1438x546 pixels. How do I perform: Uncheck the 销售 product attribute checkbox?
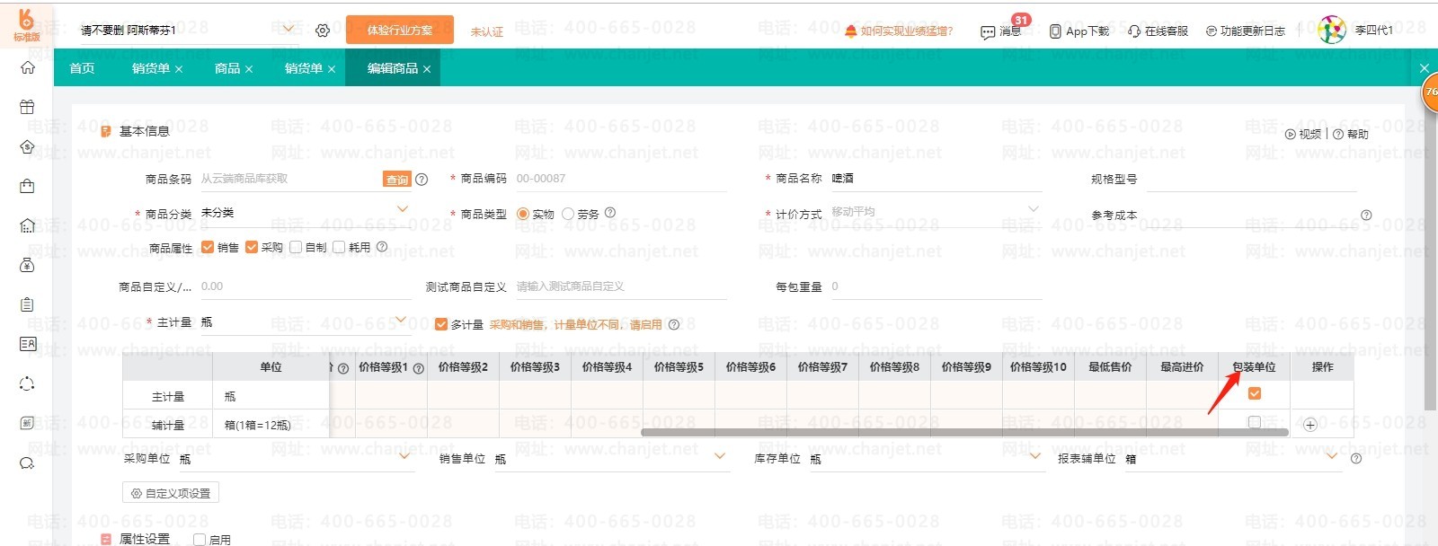pos(209,247)
